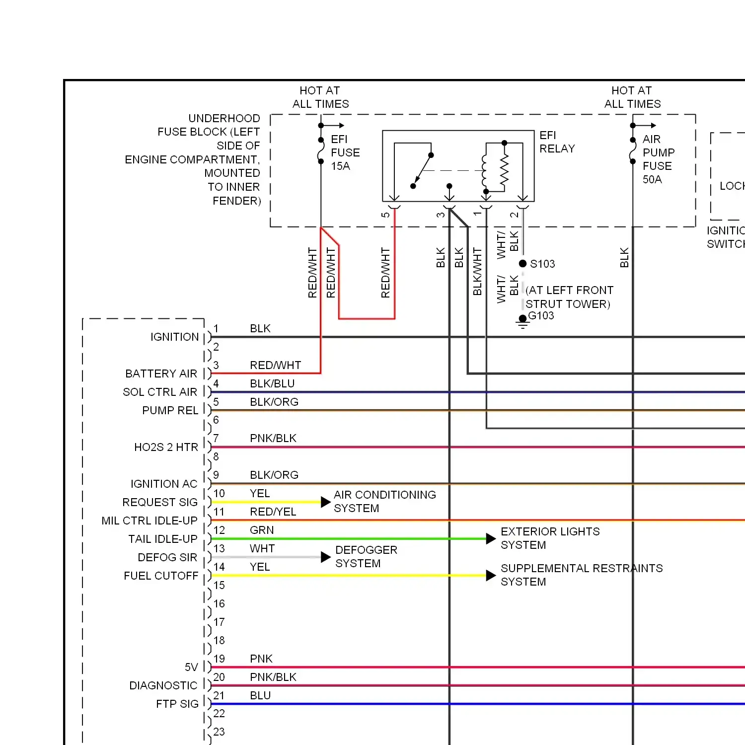Click the FTP SIG connector label
Image resolution: width=745 pixels, height=745 pixels.
coord(177,704)
